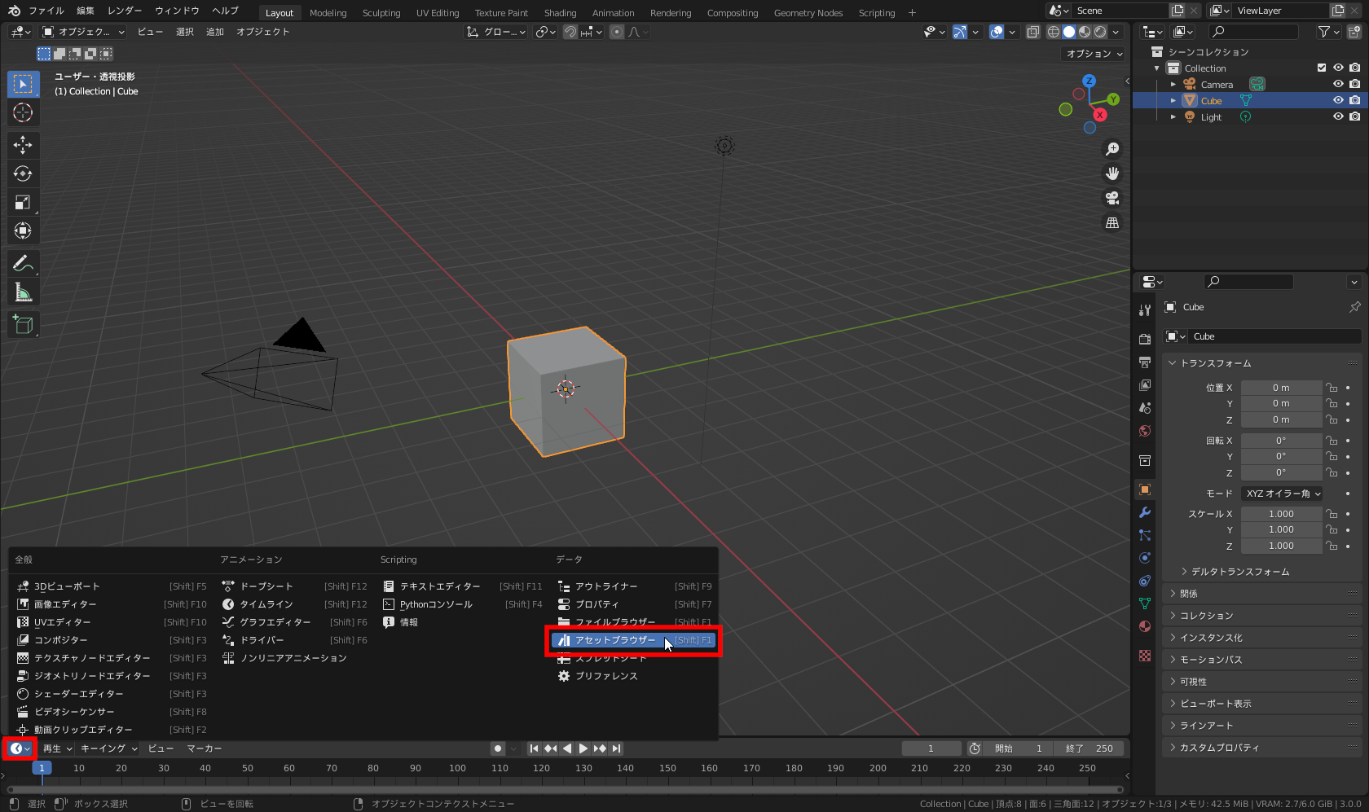Choose the Measure tool
The height and width of the screenshot is (812, 1369).
[23, 292]
